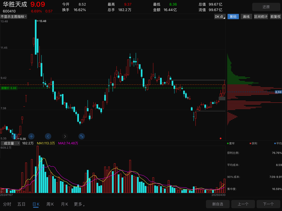Image resolution: width=282 pixels, height=211 pixels.
Task: Open 区间统计 range statistics
Action: pyautogui.click(x=261, y=17)
